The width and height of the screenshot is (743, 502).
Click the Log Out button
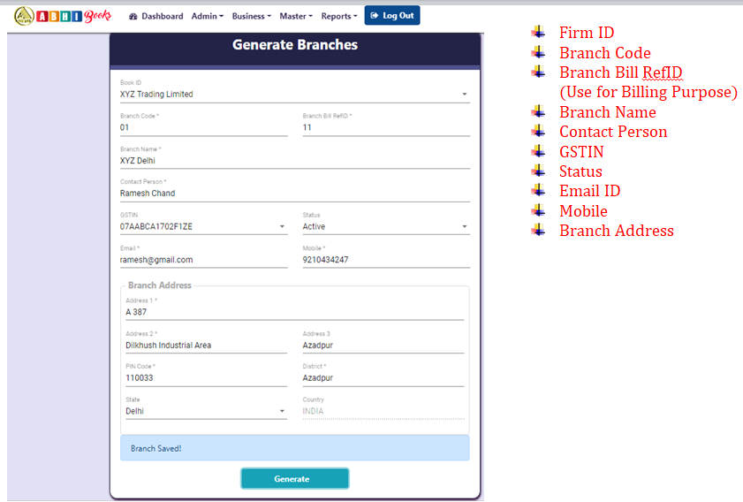click(x=392, y=16)
